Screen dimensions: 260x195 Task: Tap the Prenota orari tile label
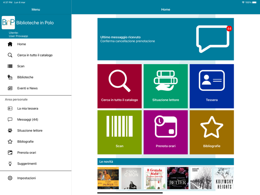click(166, 146)
